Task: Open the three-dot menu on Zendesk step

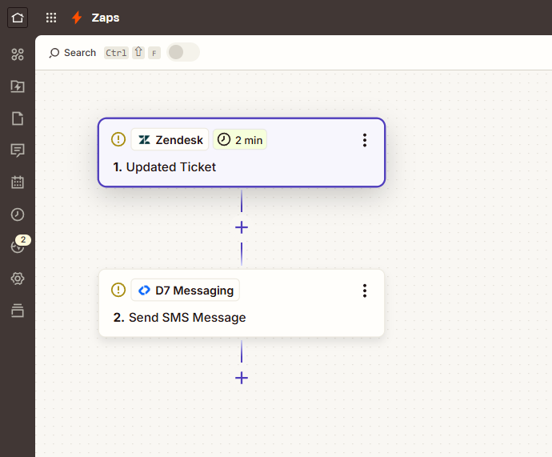Action: (x=365, y=140)
